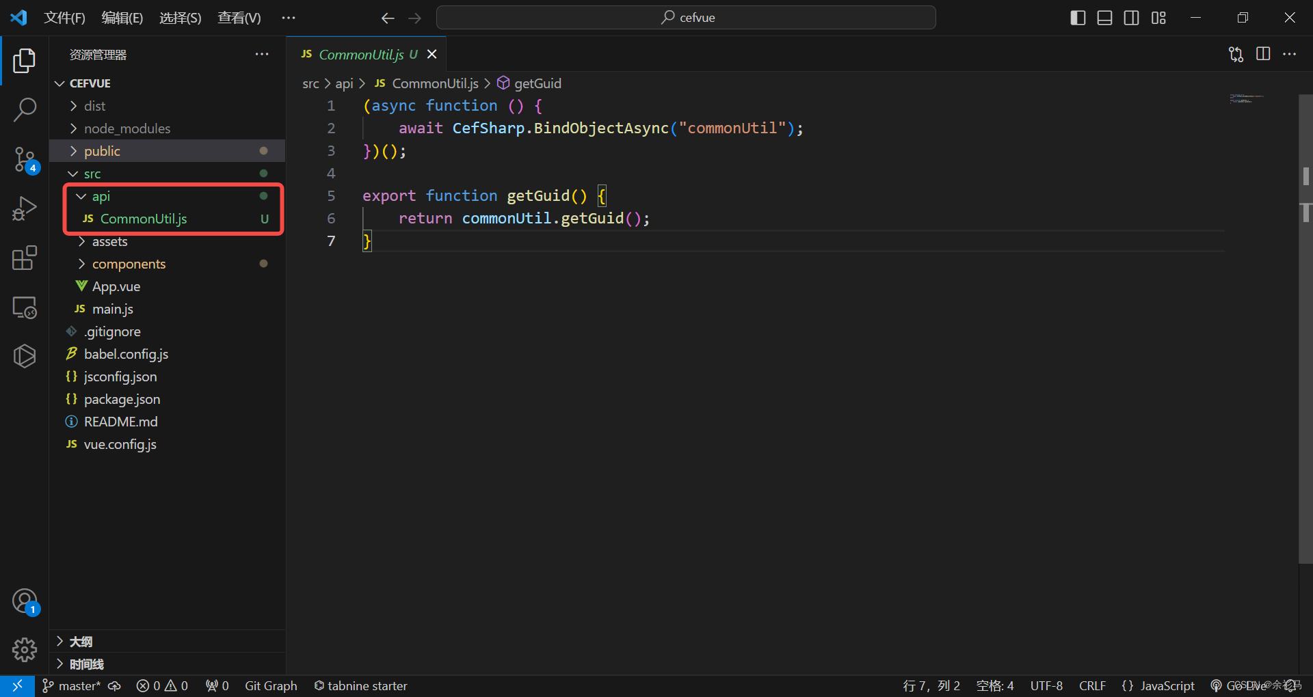The width and height of the screenshot is (1313, 697).
Task: Open Source Control view showing 4 changes
Action: click(25, 159)
